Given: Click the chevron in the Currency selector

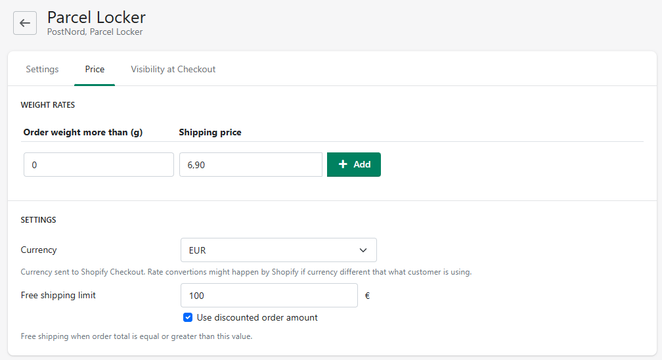Looking at the screenshot, I should (363, 250).
